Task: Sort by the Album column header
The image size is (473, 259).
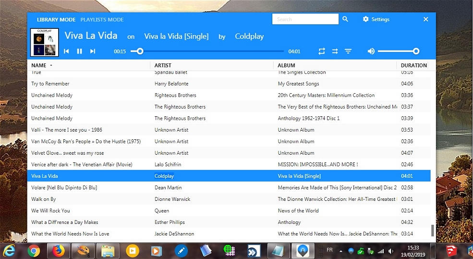Action: (286, 65)
